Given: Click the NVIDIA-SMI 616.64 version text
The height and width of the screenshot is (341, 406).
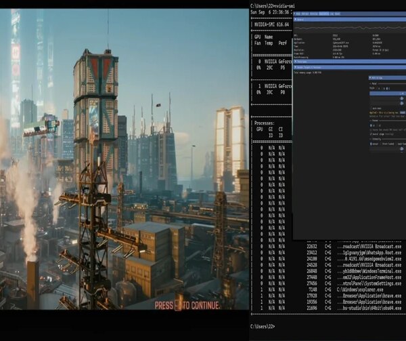Looking at the screenshot, I should coord(271,24).
